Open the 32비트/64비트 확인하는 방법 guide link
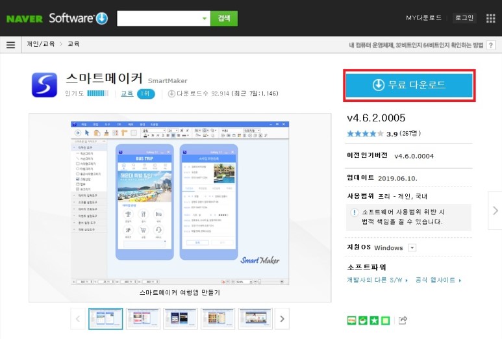 [x=416, y=45]
